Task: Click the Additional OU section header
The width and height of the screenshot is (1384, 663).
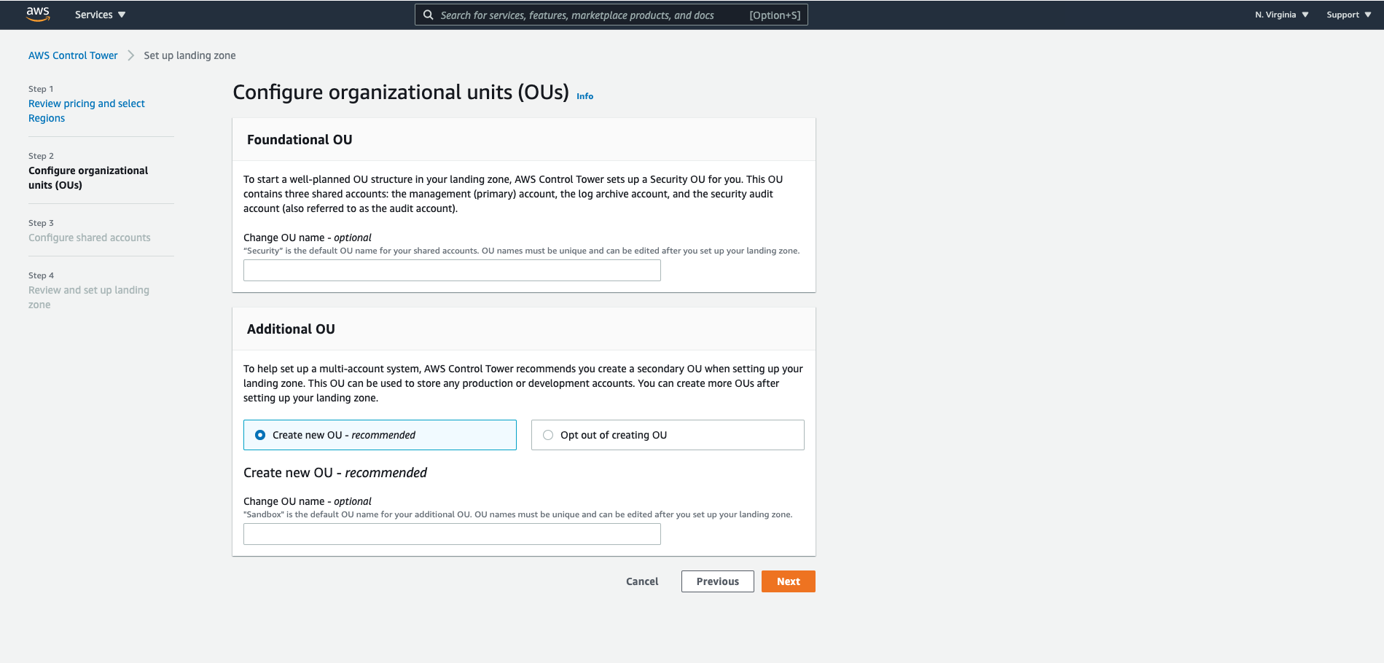Action: (291, 329)
